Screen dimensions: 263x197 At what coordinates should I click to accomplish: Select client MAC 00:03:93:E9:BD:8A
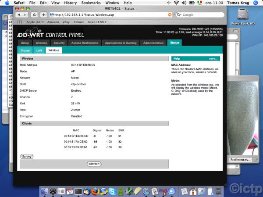click(x=76, y=147)
